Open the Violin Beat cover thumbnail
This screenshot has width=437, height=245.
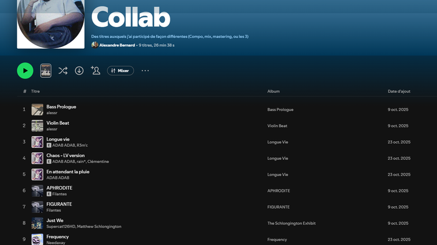[x=37, y=126]
